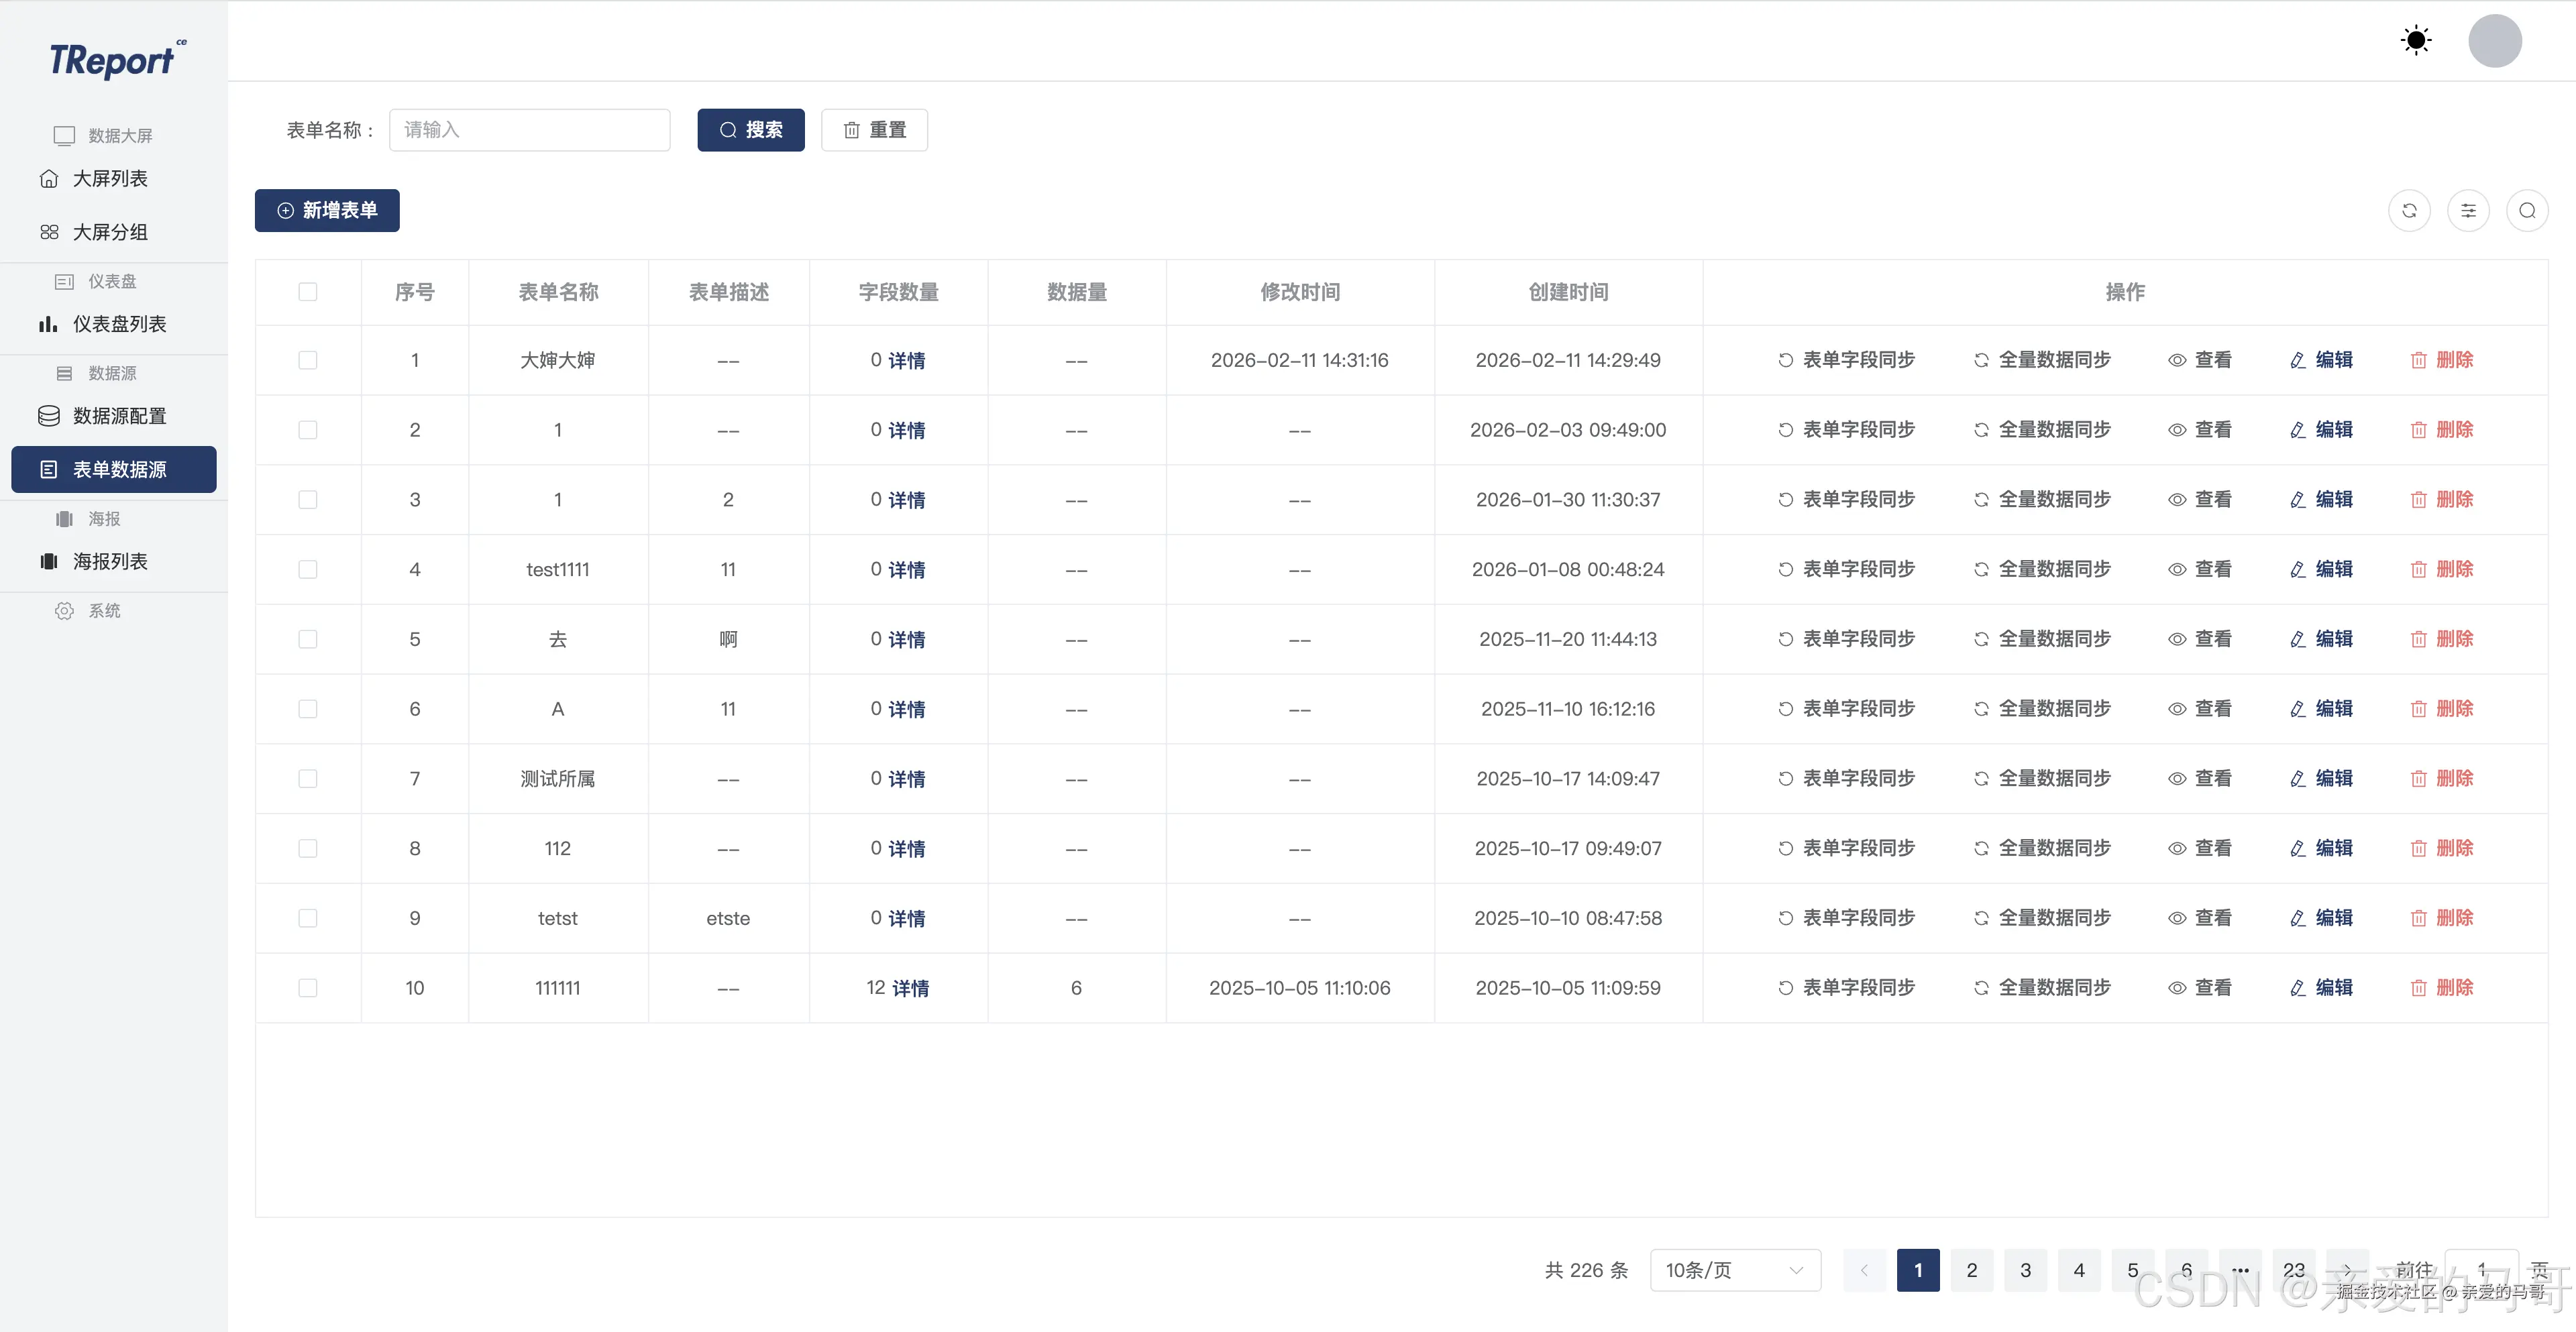Click 编辑 pencil for test1111 row

(x=2321, y=569)
